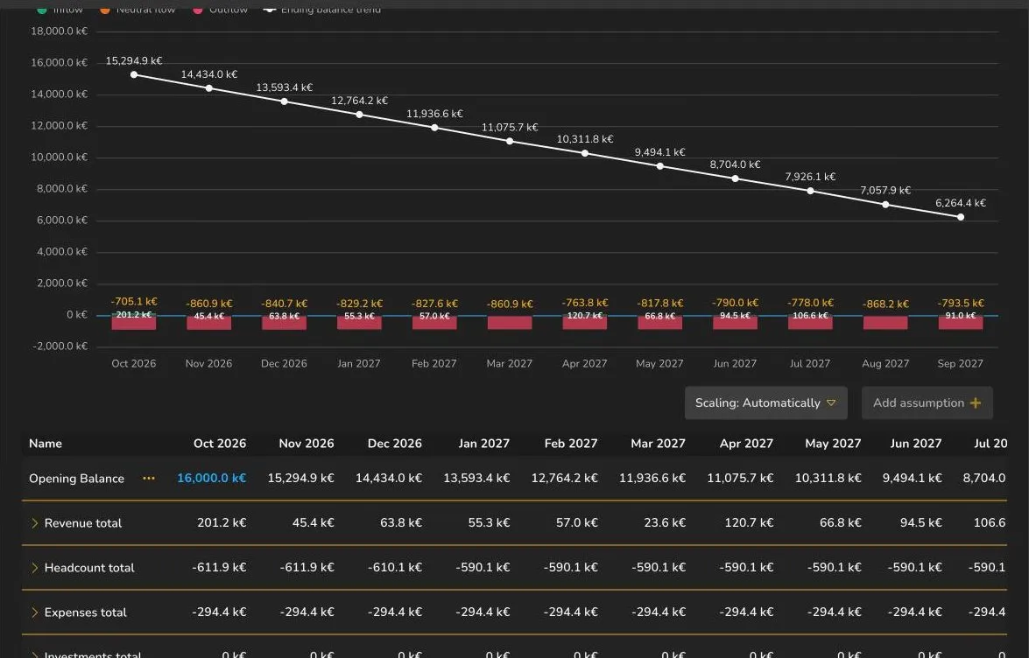Click the 13,593.4 k€ point on balance line
Image resolution: width=1029 pixels, height=658 pixels.
[x=284, y=101]
